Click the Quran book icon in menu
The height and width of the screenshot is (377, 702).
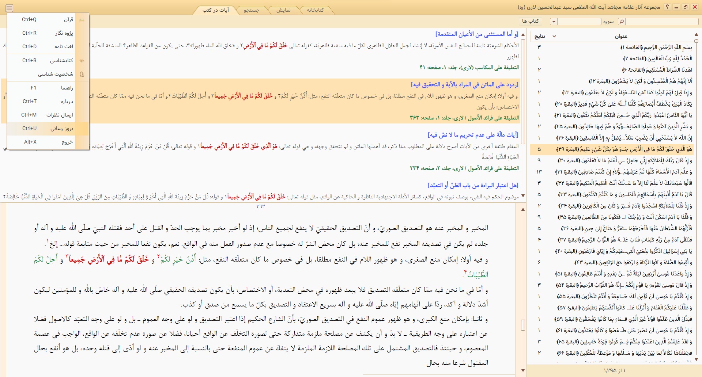point(82,20)
